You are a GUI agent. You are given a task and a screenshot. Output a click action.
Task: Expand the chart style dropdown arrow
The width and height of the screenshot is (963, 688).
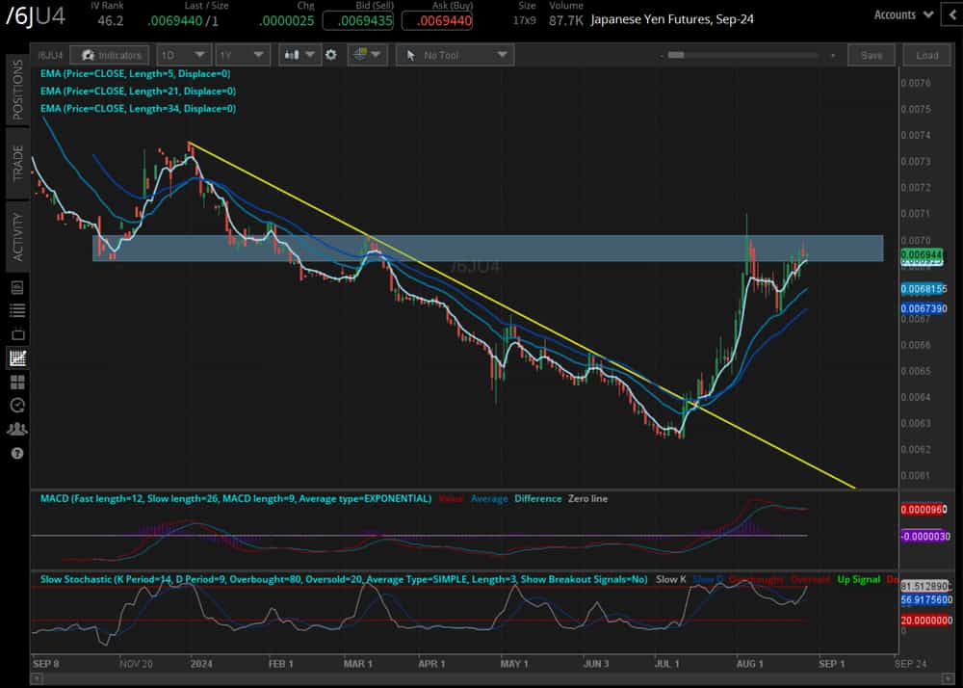tap(310, 55)
